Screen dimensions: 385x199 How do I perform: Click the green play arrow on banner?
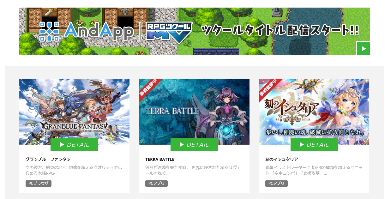(x=363, y=48)
